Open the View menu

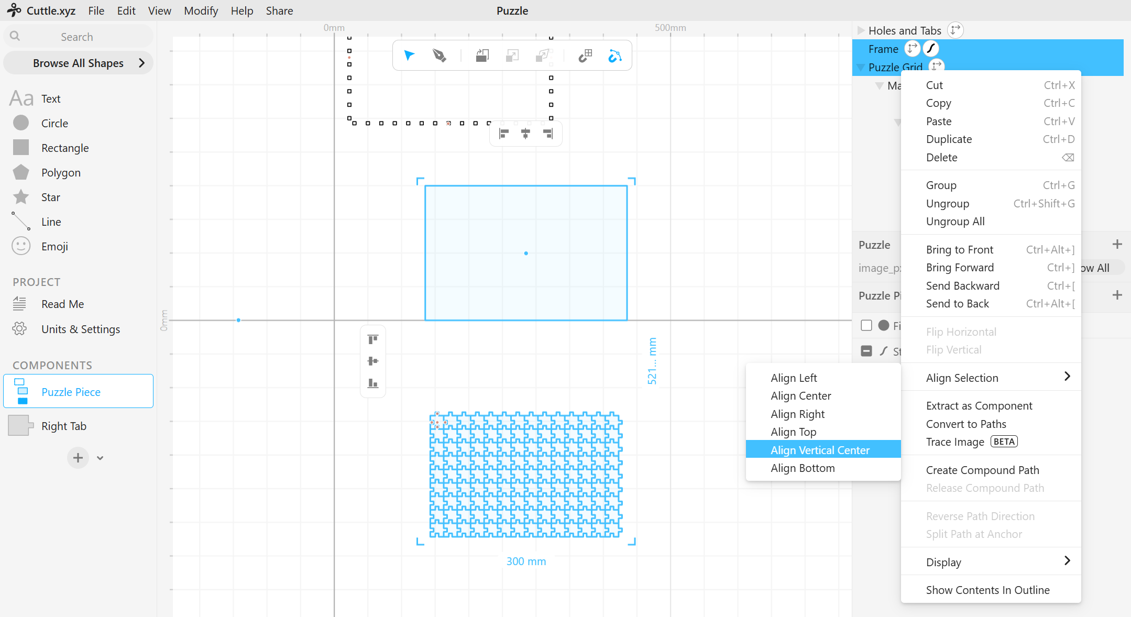tap(159, 10)
